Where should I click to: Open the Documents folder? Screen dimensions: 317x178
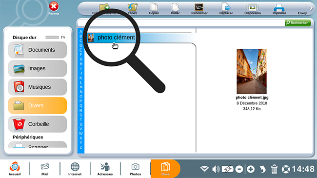(38, 50)
